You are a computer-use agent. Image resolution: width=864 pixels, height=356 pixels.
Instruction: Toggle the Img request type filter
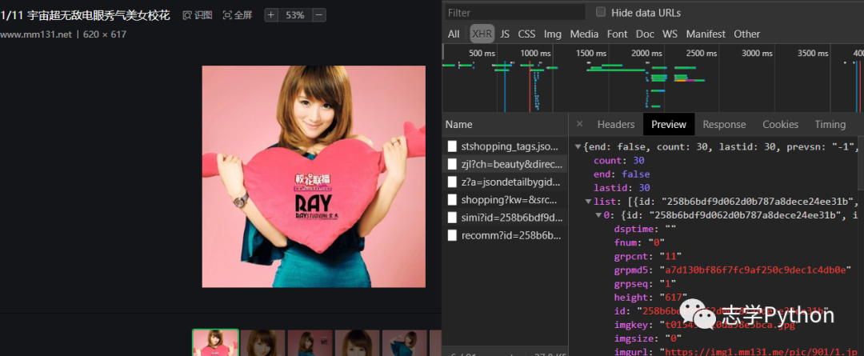coord(552,34)
